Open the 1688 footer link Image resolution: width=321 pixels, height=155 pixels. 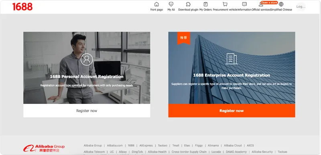[131, 145]
